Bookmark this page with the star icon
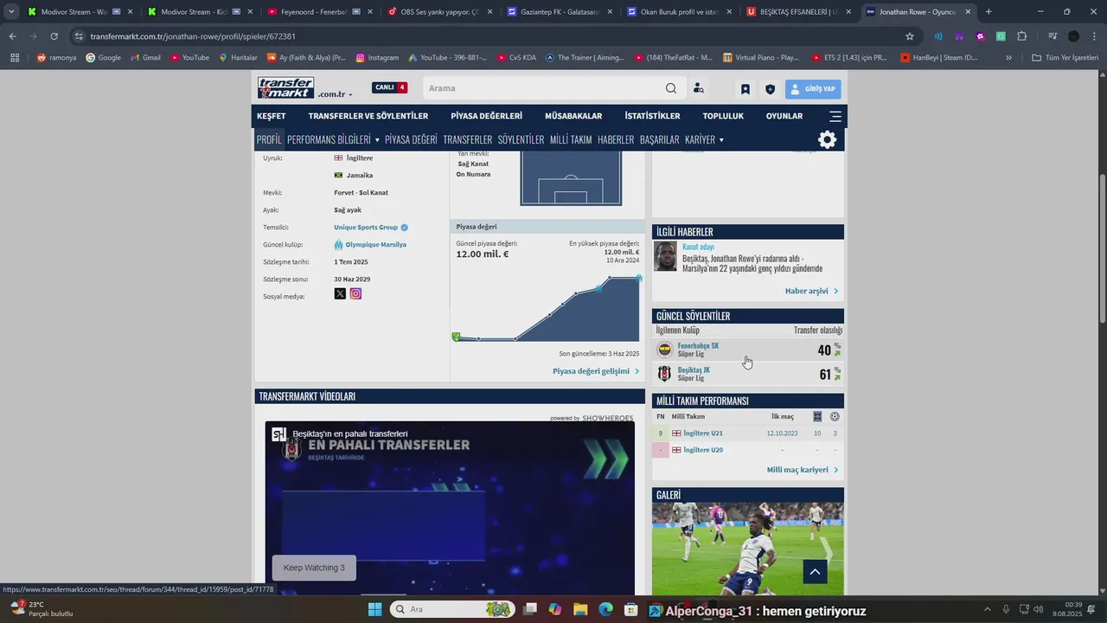The height and width of the screenshot is (623, 1107). (x=910, y=36)
